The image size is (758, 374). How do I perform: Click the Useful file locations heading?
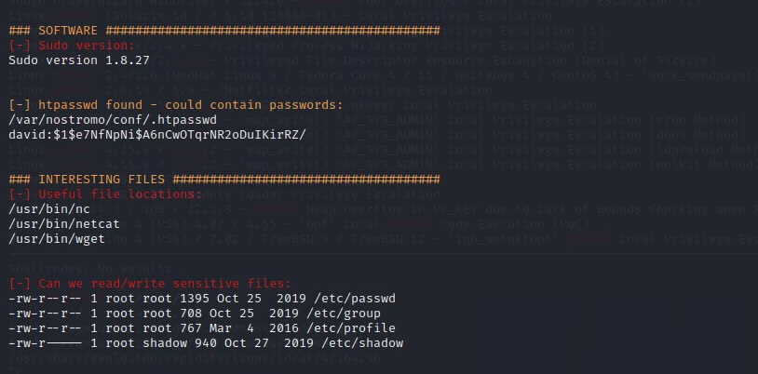pyautogui.click(x=105, y=194)
